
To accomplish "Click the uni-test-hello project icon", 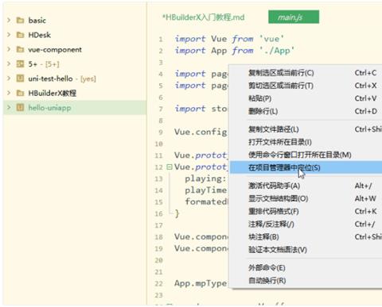I will tap(20, 79).
